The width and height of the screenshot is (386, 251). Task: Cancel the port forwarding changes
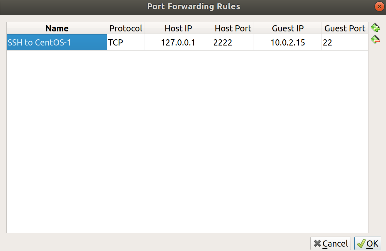pos(331,243)
